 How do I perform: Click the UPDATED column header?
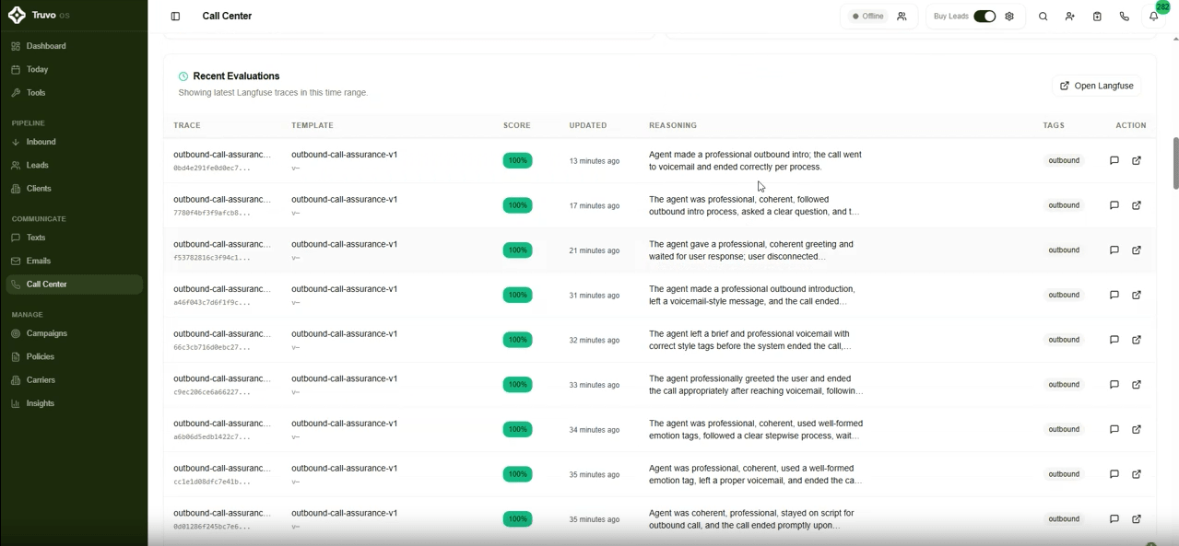click(588, 125)
